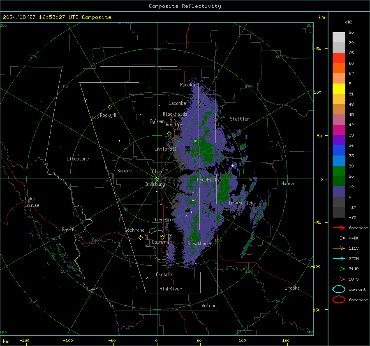Click the Composite_Reflectivity title text
The width and height of the screenshot is (370, 346).
point(185,6)
